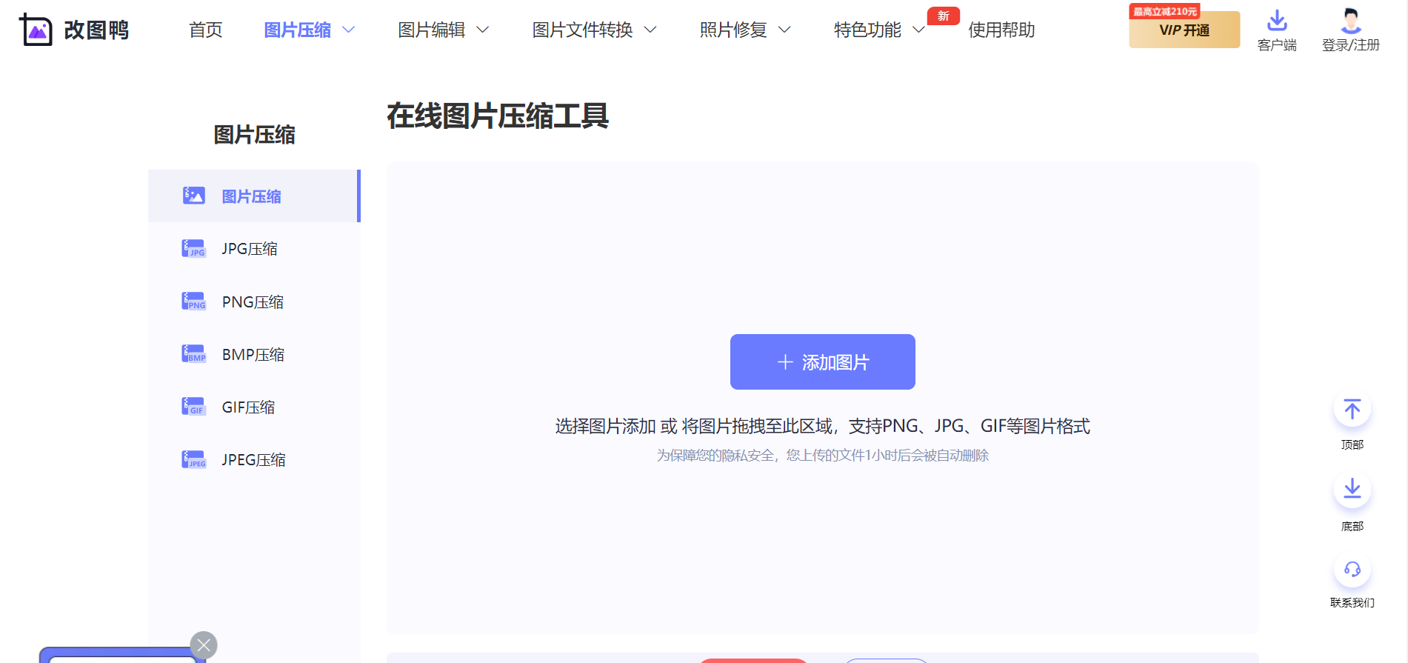The width and height of the screenshot is (1408, 663).
Task: Click the 登录/注册 avatar icon
Action: coord(1351,21)
